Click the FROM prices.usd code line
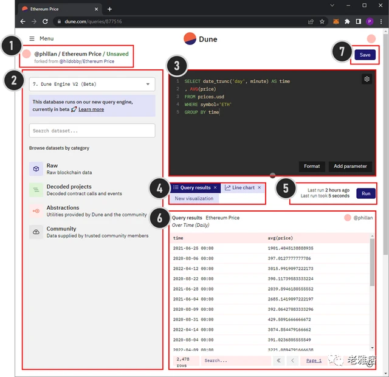 pos(204,97)
